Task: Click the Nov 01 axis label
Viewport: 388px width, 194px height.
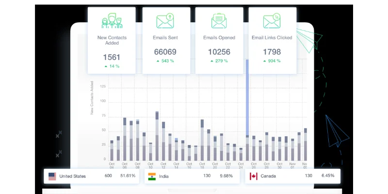Action: click(x=292, y=165)
